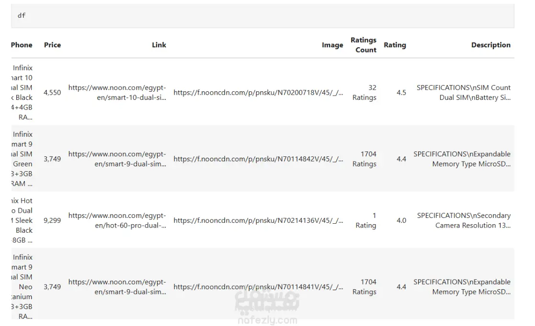Click the Phone column header
Viewport: 535px width, 326px height.
[x=22, y=45]
